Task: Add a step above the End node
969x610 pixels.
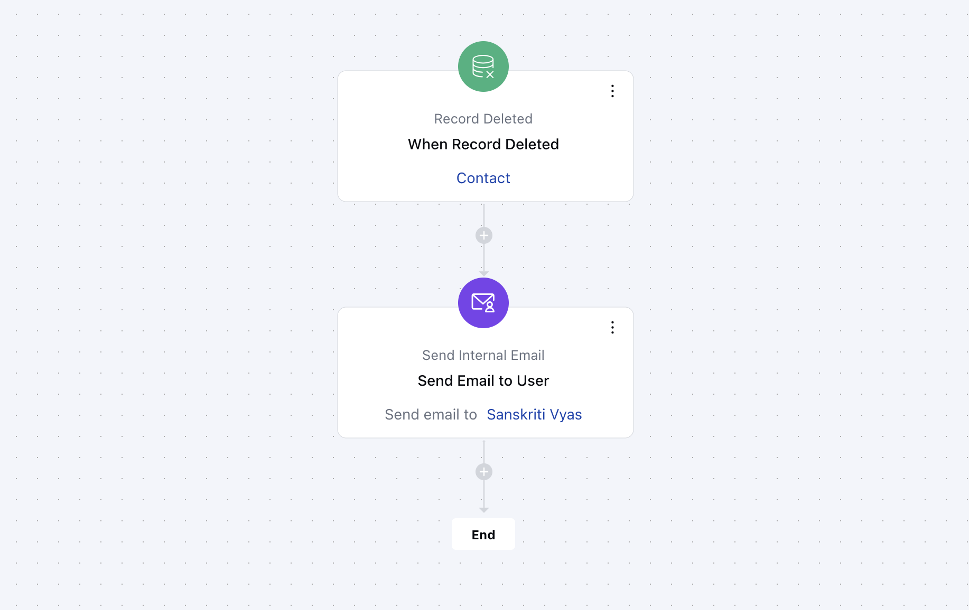Action: click(483, 472)
